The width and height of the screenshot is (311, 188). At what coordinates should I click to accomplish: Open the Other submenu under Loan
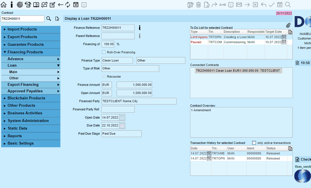(31, 78)
